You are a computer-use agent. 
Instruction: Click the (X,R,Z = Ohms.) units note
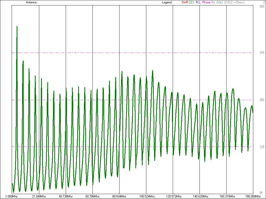234,2
